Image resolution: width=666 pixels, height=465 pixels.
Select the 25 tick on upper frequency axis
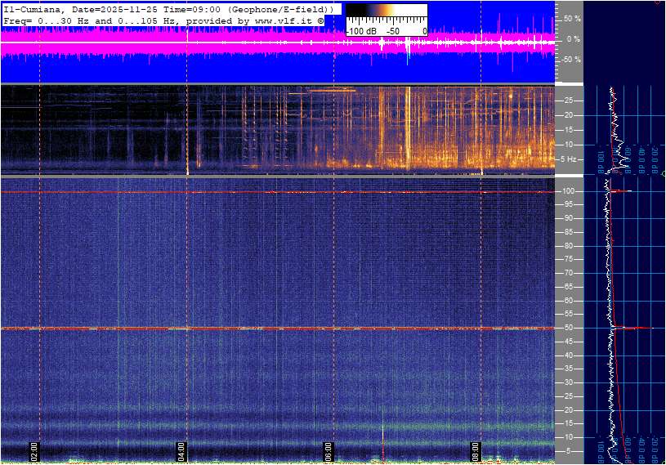(568, 101)
